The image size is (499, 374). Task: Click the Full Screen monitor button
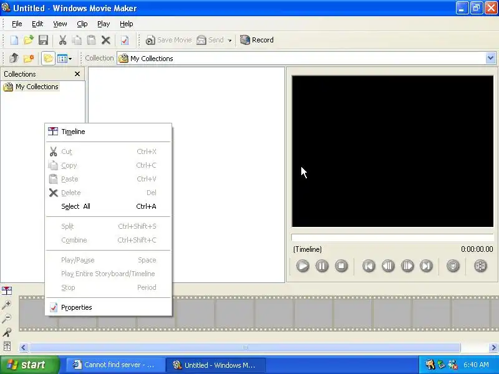pyautogui.click(x=453, y=266)
